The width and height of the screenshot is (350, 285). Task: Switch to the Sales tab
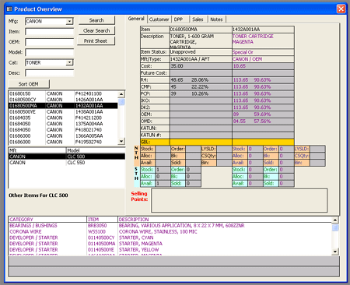[198, 19]
